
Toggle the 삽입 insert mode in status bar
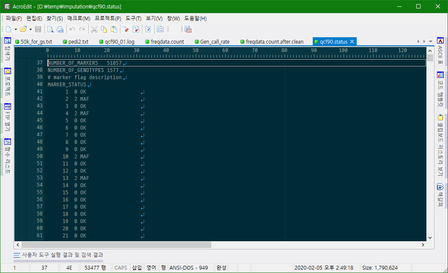pyautogui.click(x=137, y=268)
